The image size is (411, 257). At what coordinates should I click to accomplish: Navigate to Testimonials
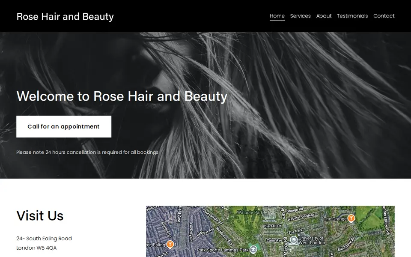[x=352, y=16]
